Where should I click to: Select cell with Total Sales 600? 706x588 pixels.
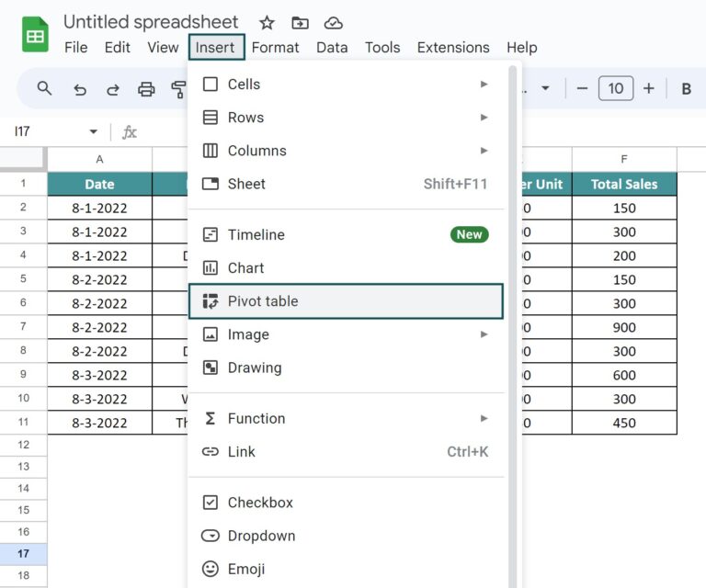pos(624,375)
